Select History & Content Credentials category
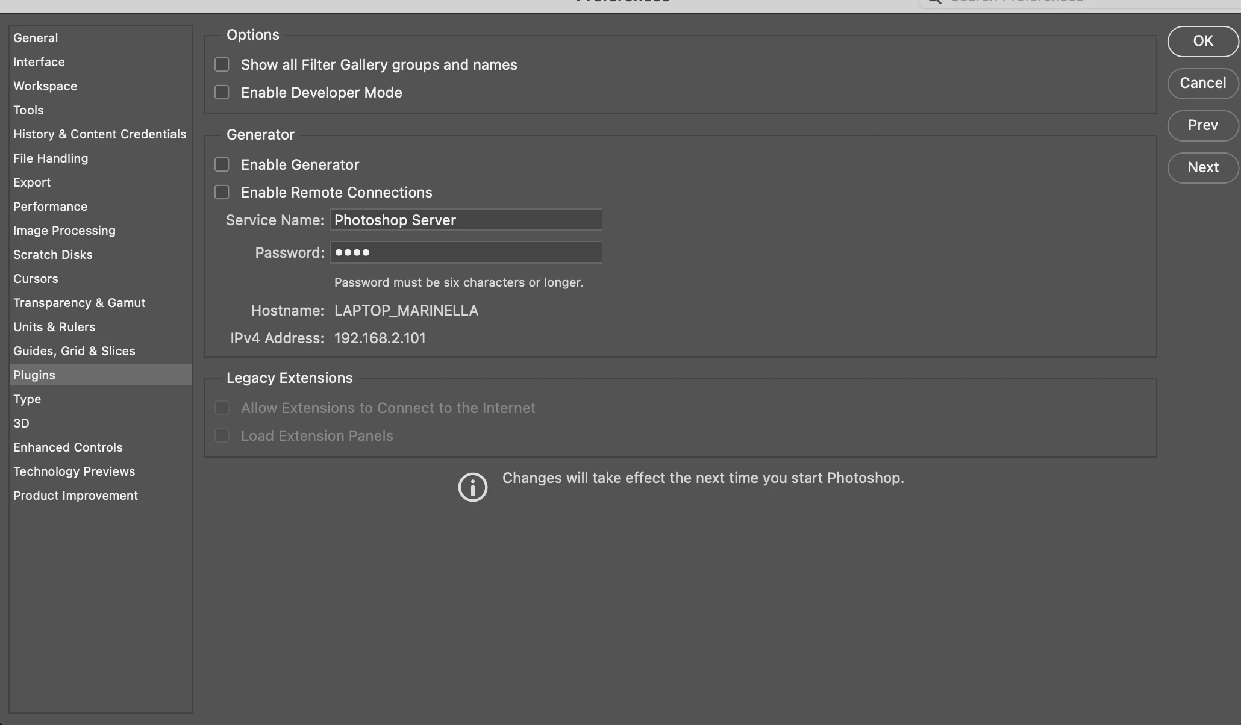 tap(99, 134)
